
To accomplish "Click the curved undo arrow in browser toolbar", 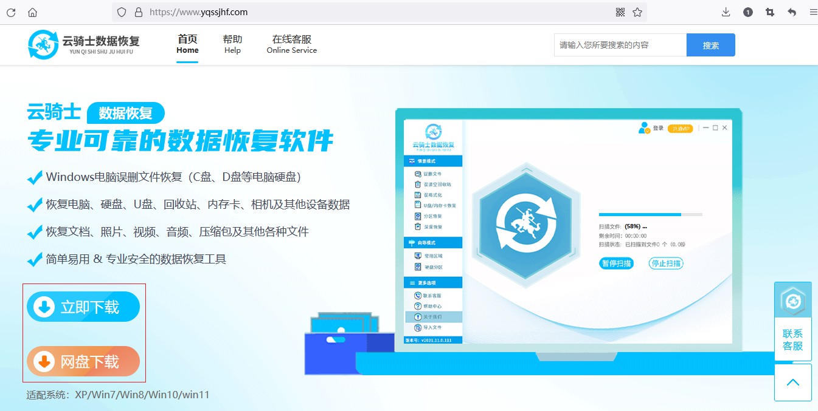I will (x=792, y=12).
